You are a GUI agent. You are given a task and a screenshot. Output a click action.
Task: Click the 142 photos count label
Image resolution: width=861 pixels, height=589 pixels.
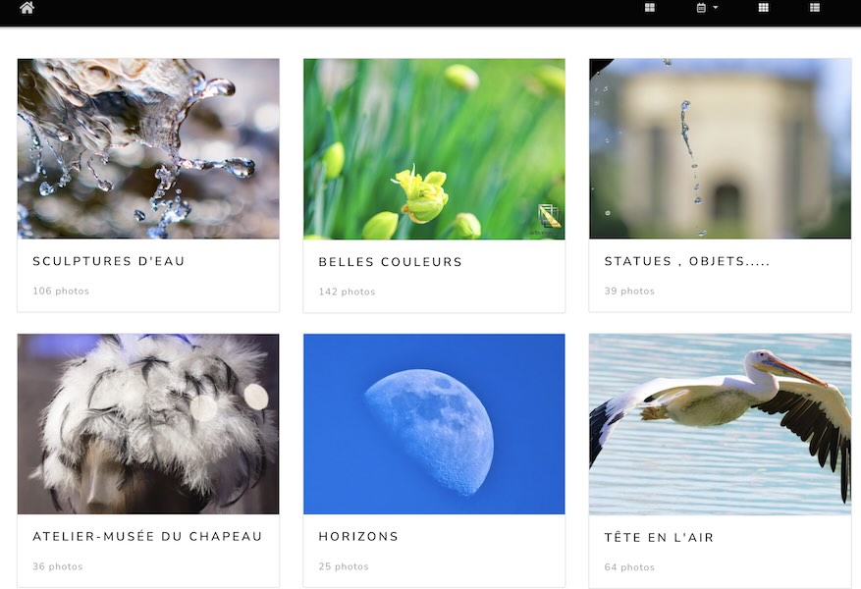tap(347, 292)
